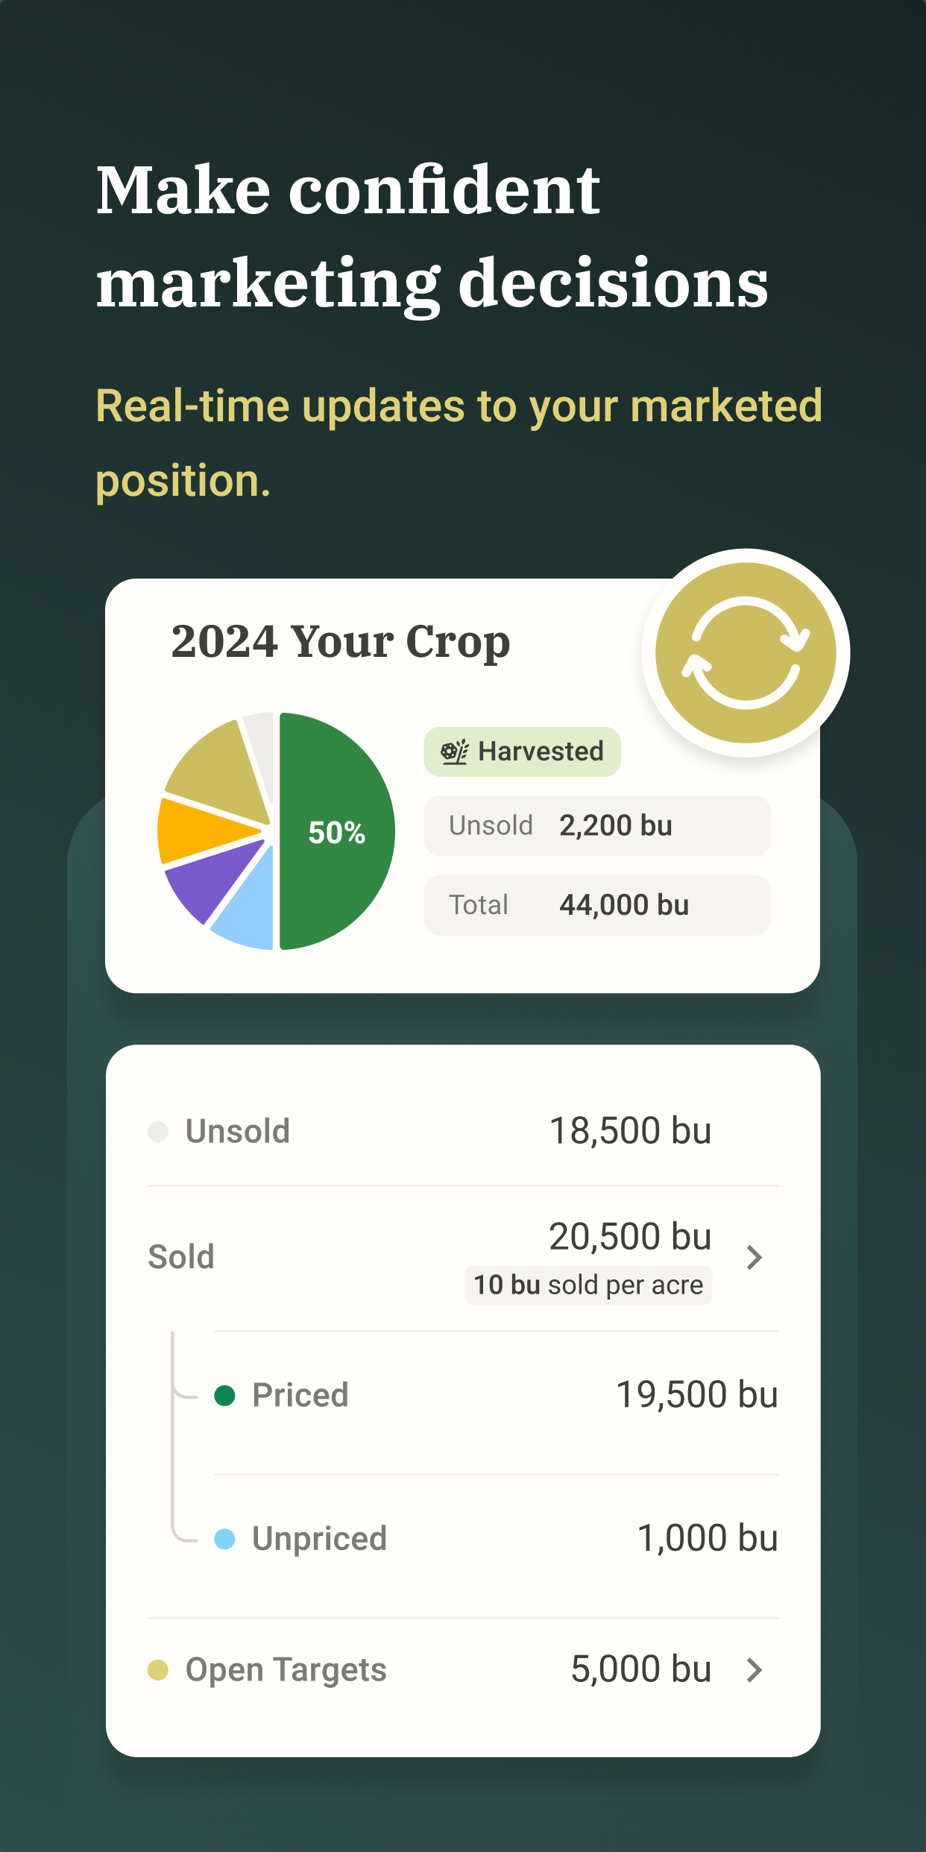This screenshot has height=1852, width=926.
Task: Select the green 50% pie slice
Action: pyautogui.click(x=336, y=831)
